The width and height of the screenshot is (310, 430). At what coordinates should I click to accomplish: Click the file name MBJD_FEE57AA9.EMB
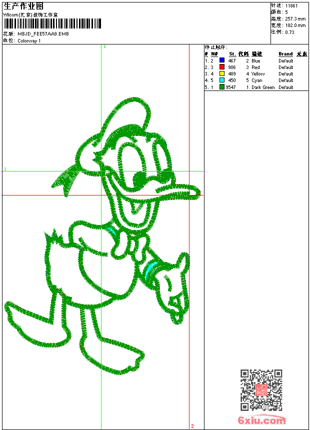click(x=43, y=33)
